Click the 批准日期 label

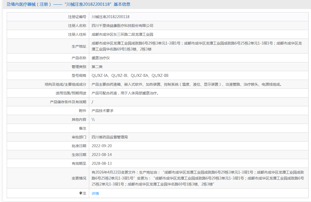[x=79, y=146]
